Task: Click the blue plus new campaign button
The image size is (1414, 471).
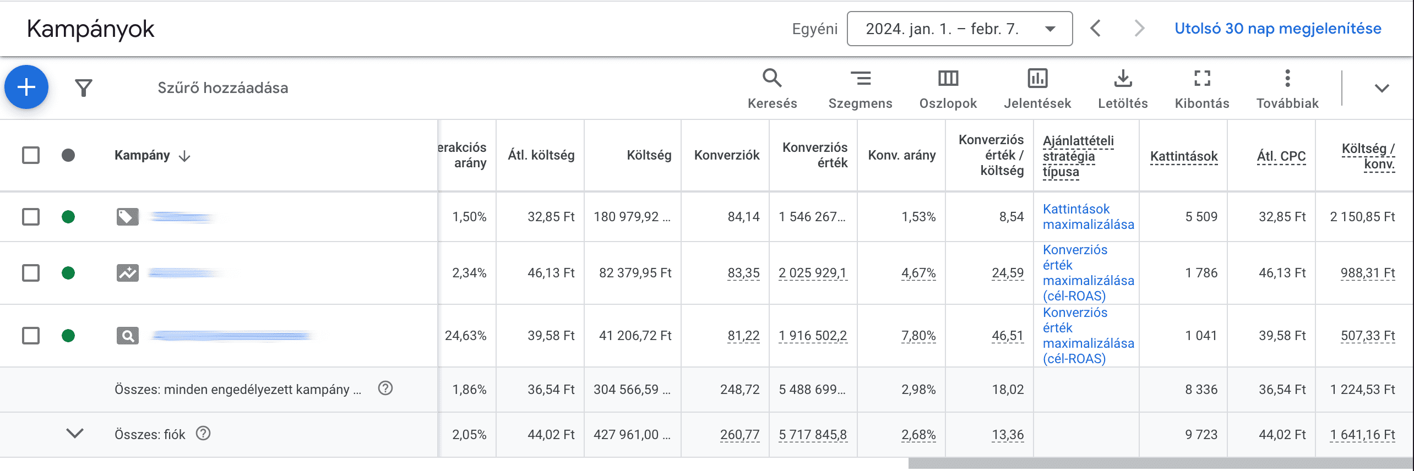Action: [x=26, y=87]
